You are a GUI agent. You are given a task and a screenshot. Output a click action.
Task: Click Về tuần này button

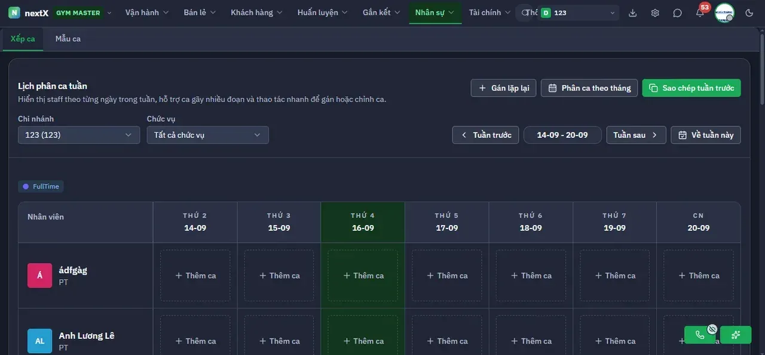(706, 135)
